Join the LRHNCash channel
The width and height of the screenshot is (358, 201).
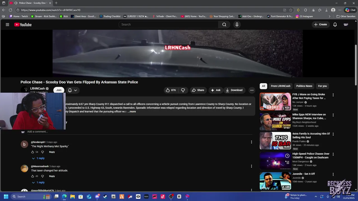pyautogui.click(x=59, y=90)
